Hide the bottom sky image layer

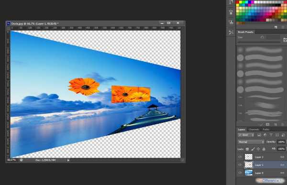coord(240,173)
